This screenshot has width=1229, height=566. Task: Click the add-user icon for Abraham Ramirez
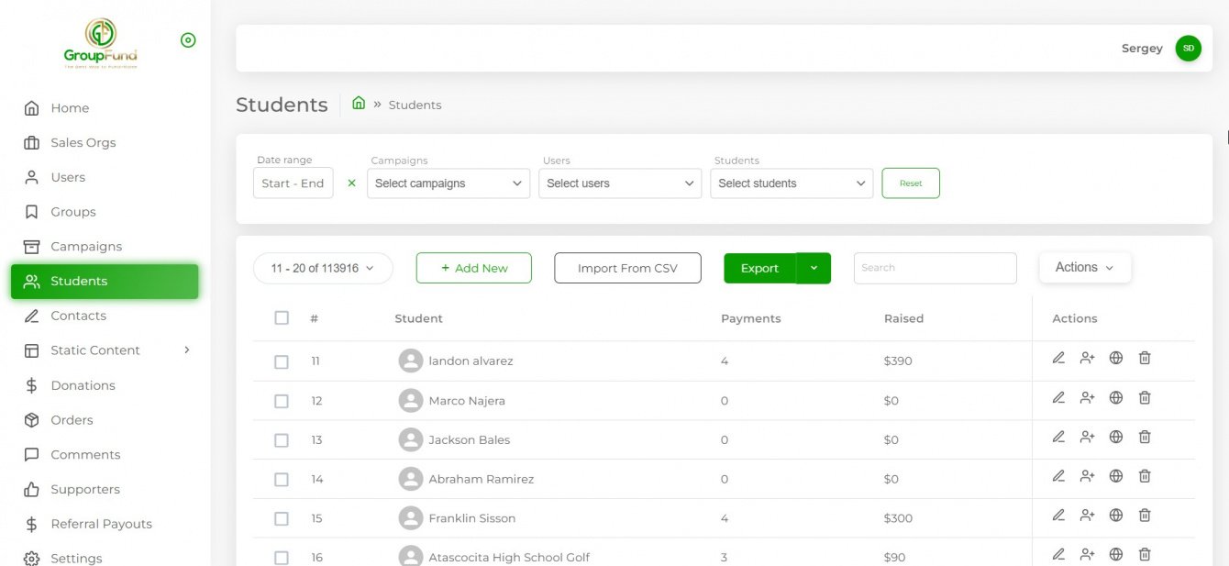1087,476
